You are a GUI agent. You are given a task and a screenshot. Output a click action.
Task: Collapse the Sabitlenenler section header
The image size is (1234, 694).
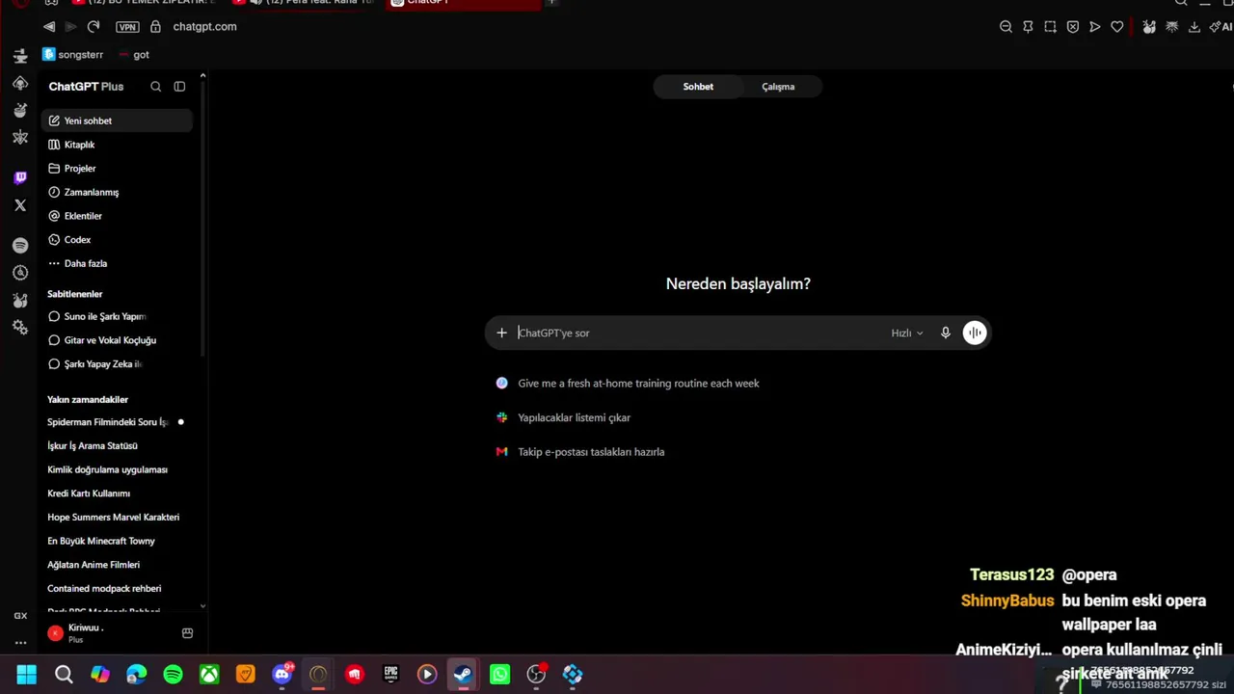point(74,294)
